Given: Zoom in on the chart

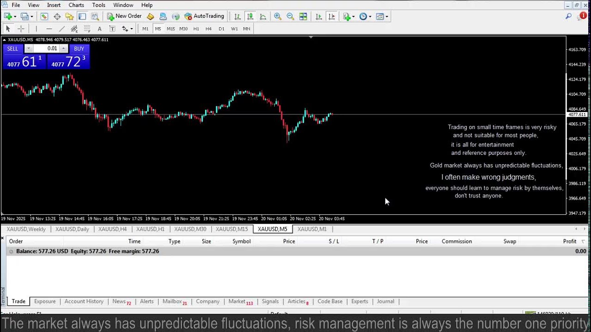Looking at the screenshot, I should [277, 16].
